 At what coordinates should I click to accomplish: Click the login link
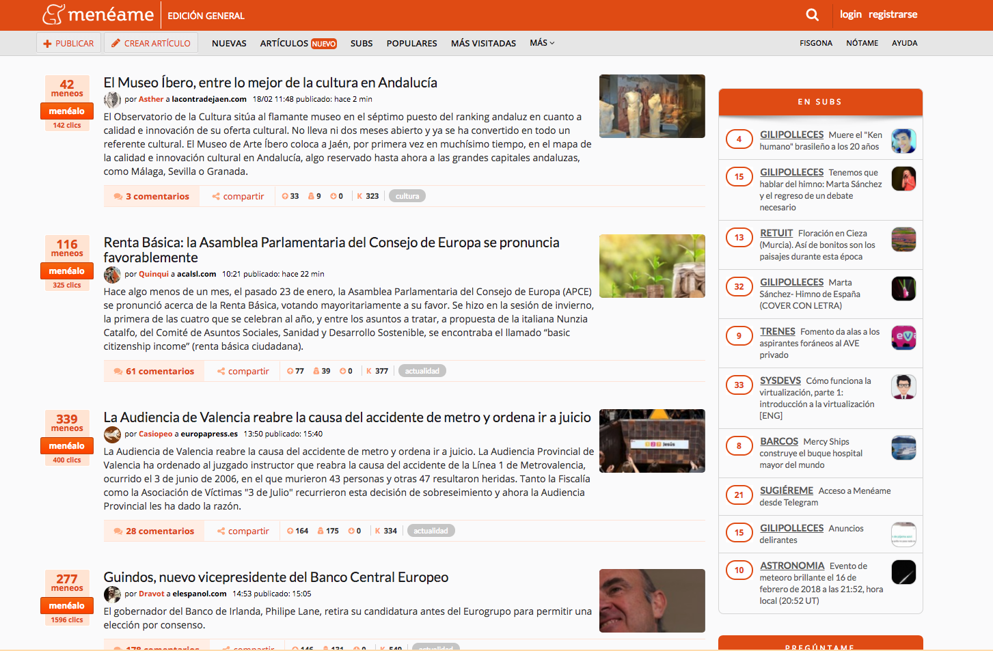[x=850, y=14]
